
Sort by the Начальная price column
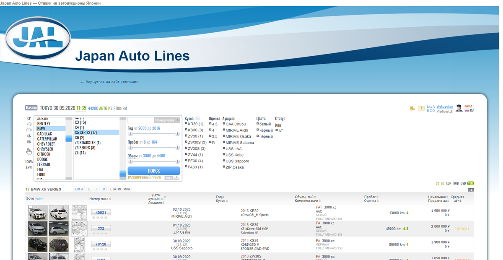(x=438, y=197)
